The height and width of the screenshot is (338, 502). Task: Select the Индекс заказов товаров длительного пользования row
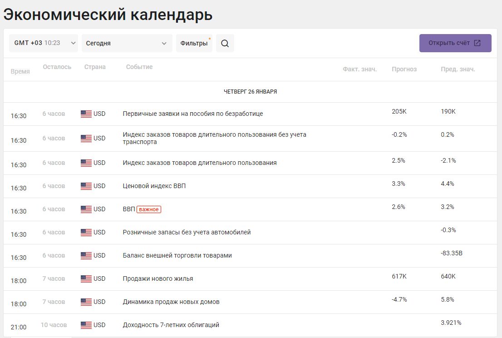(x=250, y=163)
